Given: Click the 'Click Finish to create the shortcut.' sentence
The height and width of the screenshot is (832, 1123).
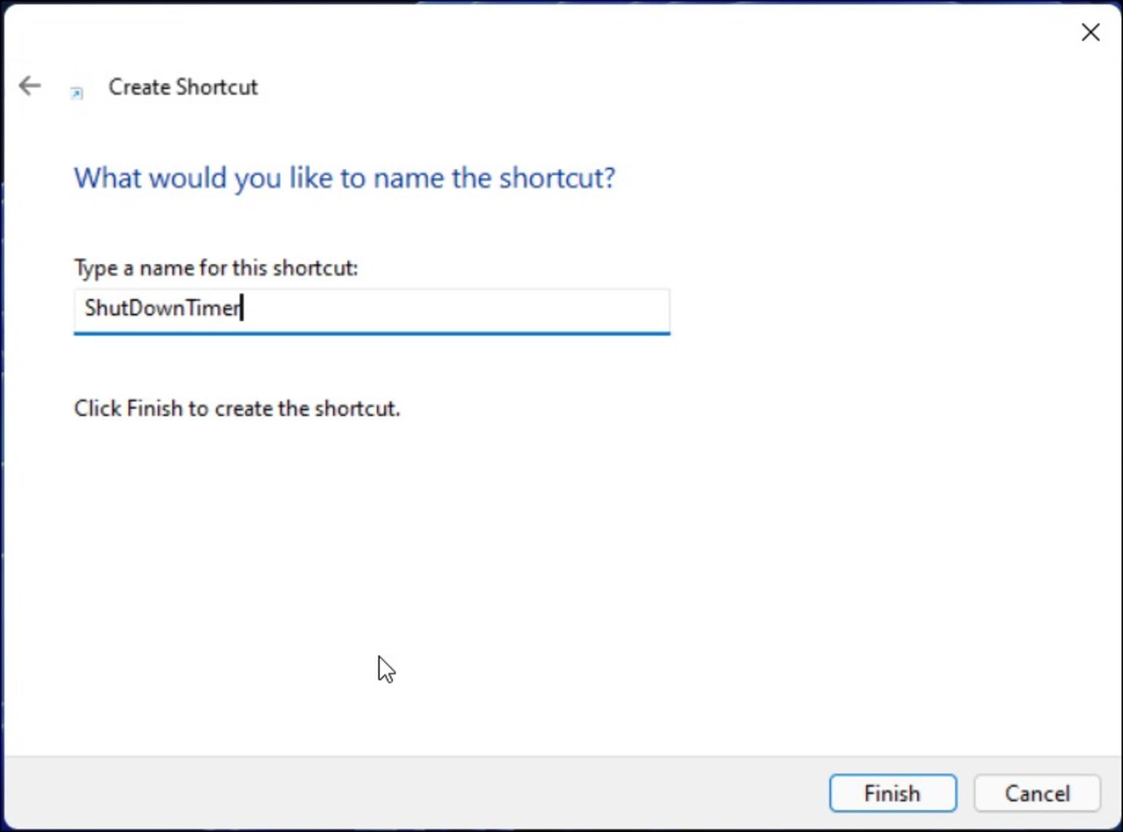Looking at the screenshot, I should (x=237, y=408).
